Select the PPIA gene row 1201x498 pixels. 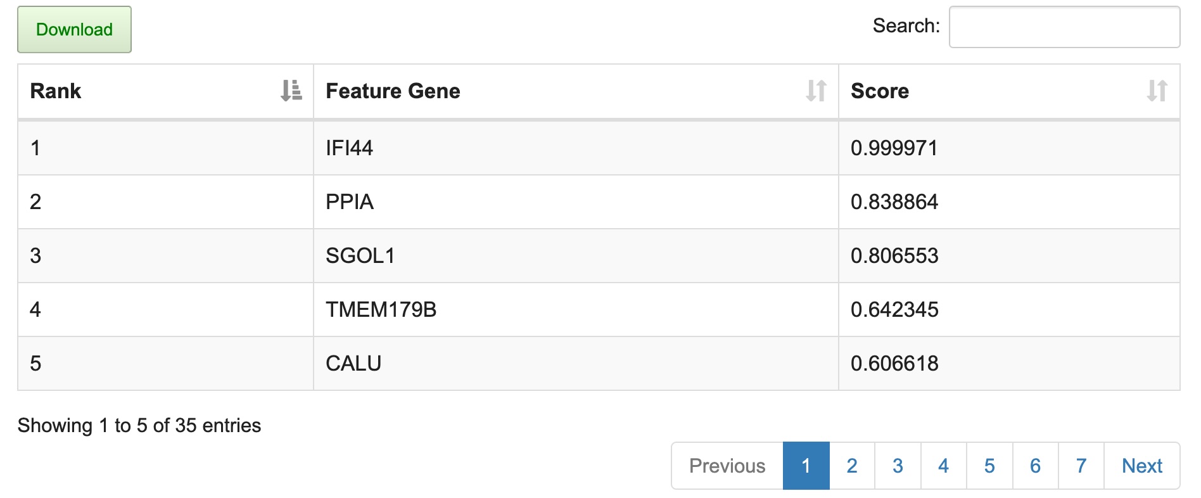click(599, 201)
